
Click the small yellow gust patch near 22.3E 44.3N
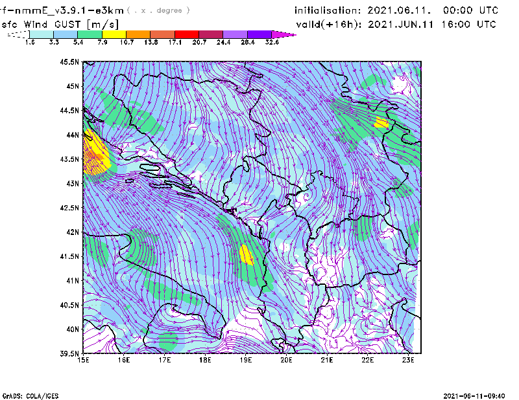[x=381, y=122]
